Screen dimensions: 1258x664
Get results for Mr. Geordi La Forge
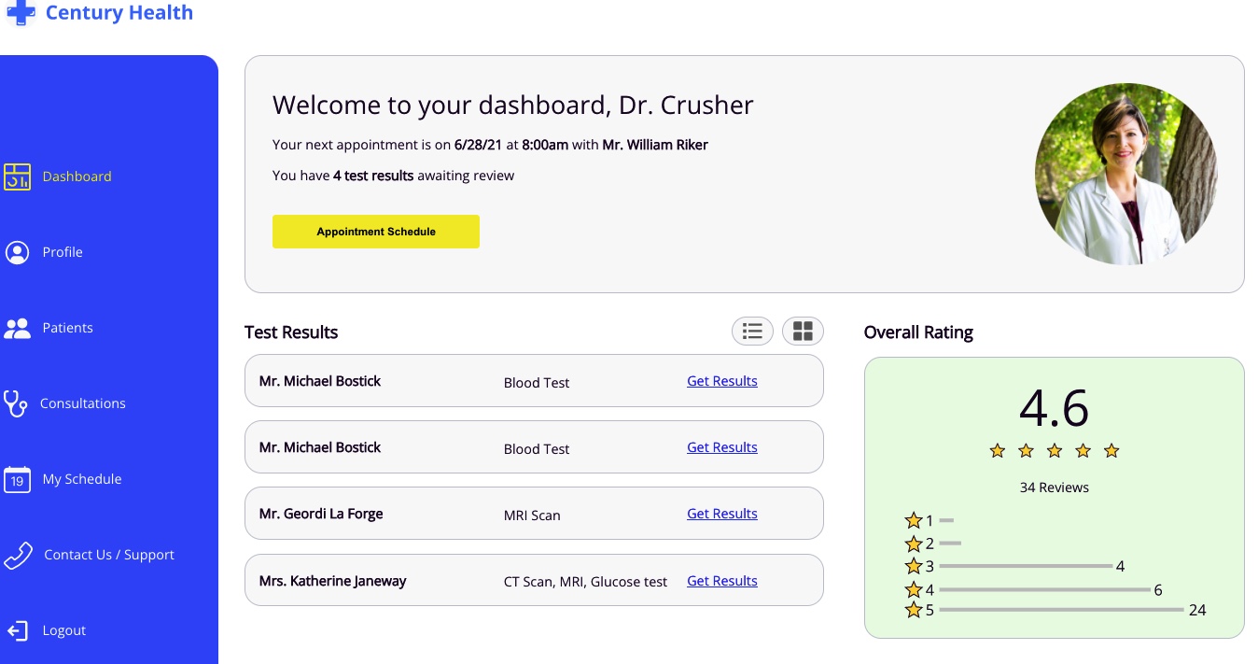(x=721, y=514)
